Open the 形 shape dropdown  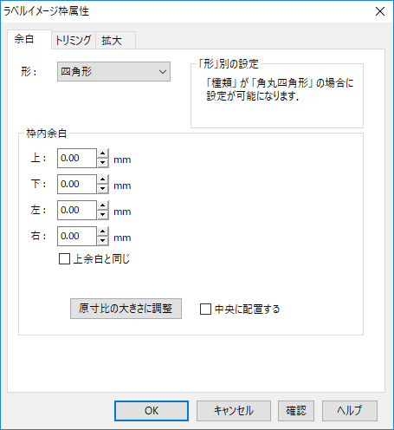(x=113, y=71)
